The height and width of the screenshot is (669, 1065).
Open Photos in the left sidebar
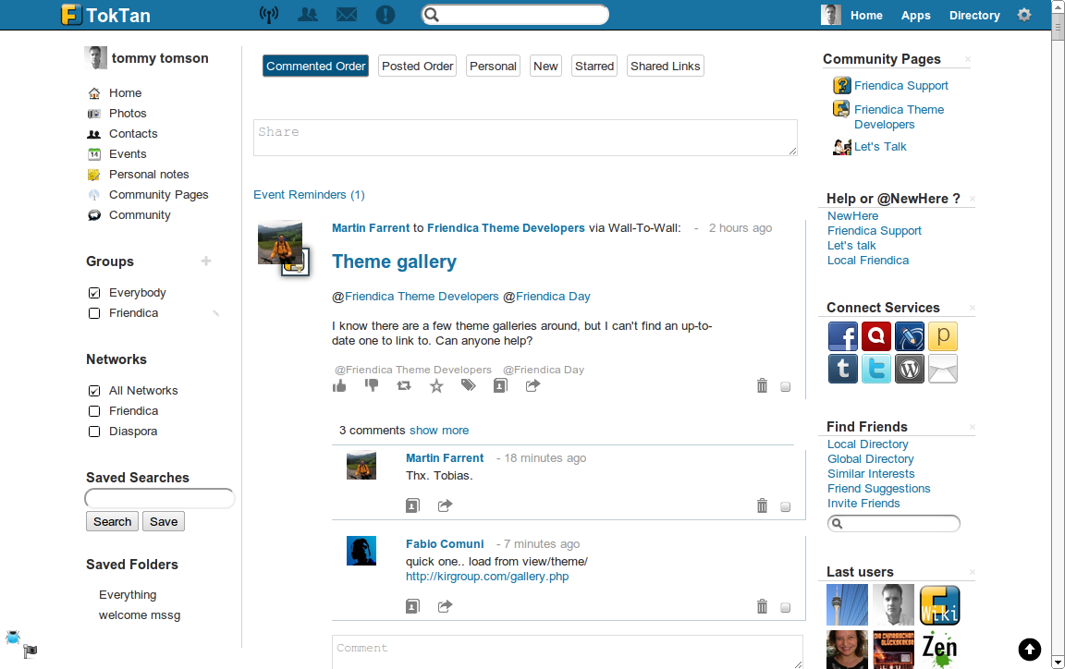[128, 114]
